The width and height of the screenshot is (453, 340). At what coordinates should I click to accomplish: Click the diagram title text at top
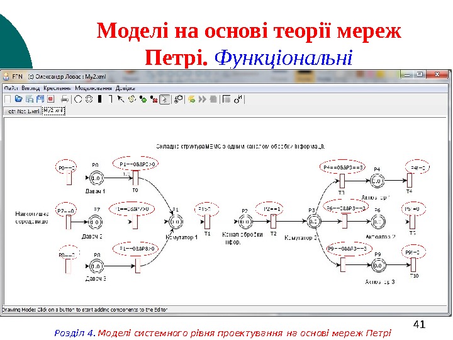240,147
